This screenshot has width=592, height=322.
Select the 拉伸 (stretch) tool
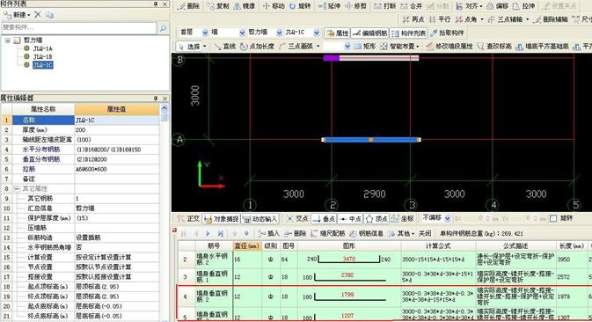click(523, 6)
